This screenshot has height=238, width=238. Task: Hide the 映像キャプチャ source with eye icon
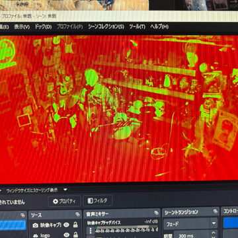click(66, 225)
